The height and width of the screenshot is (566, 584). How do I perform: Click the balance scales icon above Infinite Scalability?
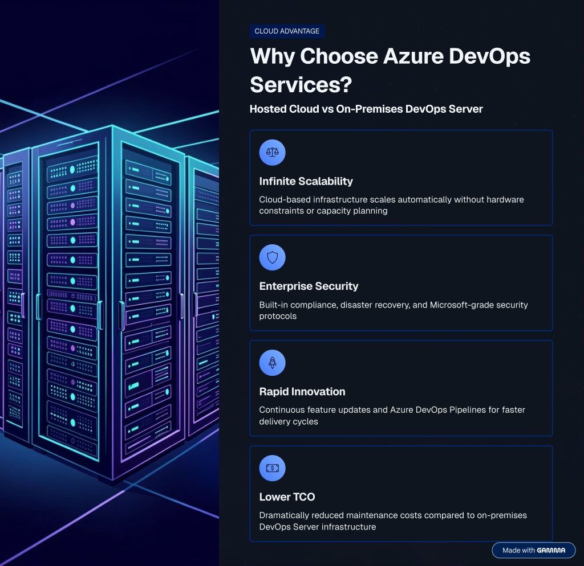pyautogui.click(x=272, y=153)
